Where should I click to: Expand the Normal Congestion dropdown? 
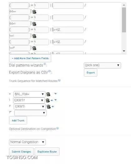pos(27,142)
